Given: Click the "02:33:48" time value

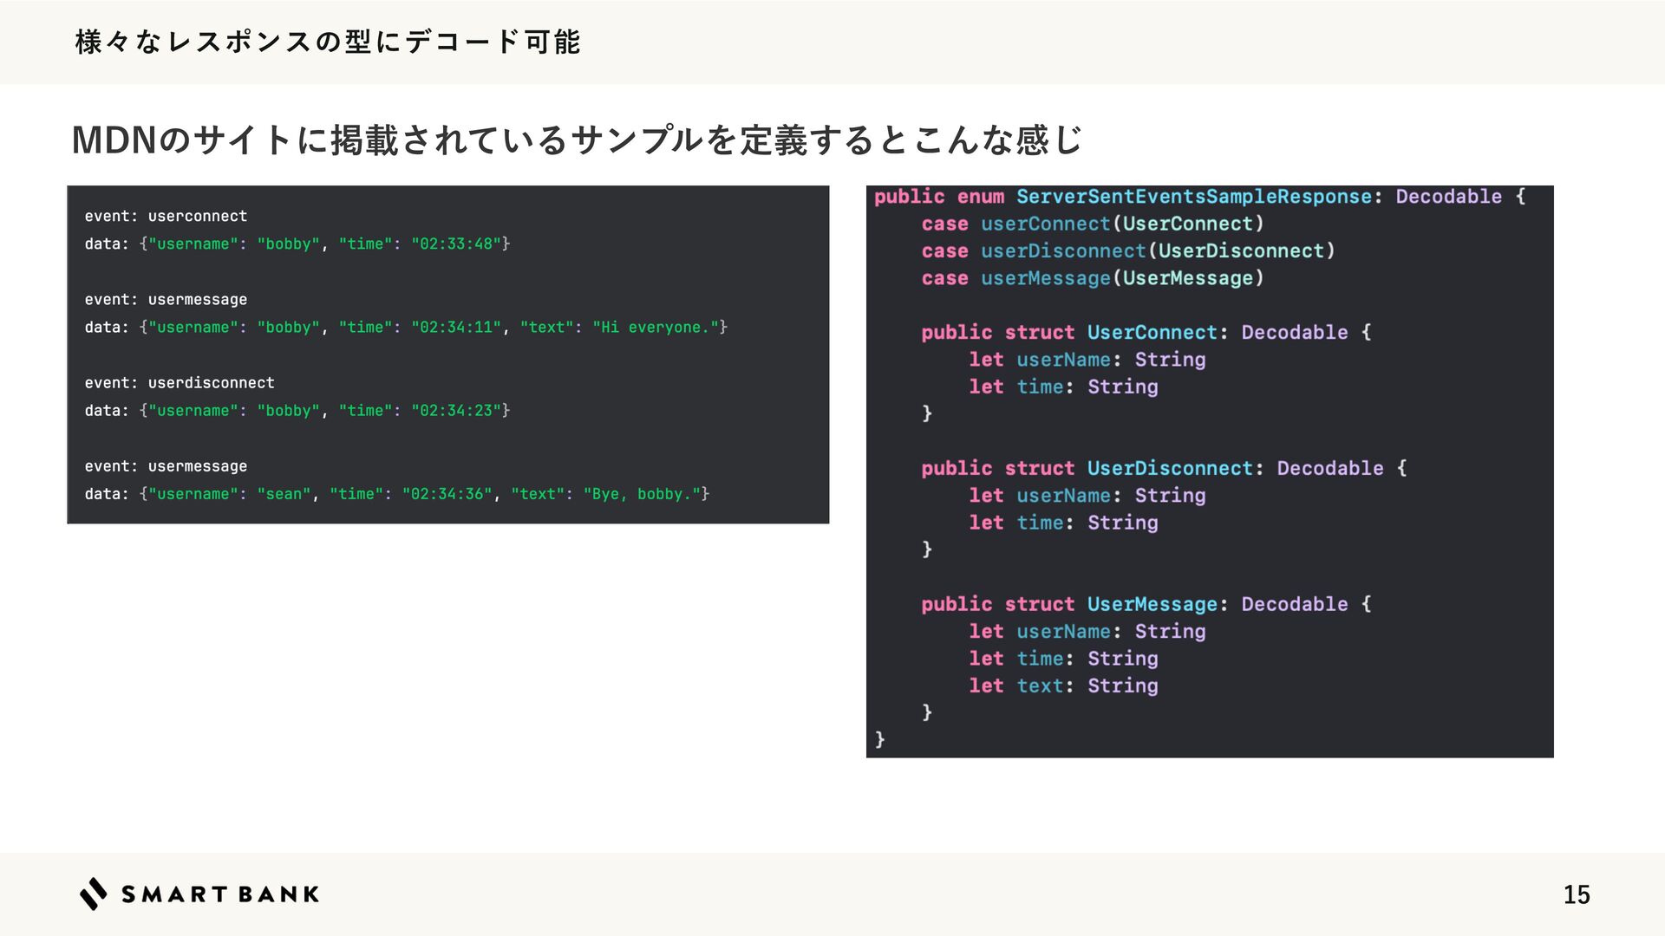Looking at the screenshot, I should [456, 244].
